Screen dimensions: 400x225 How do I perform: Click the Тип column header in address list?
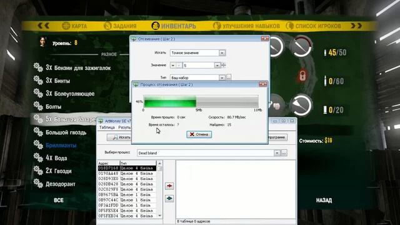click(x=137, y=163)
